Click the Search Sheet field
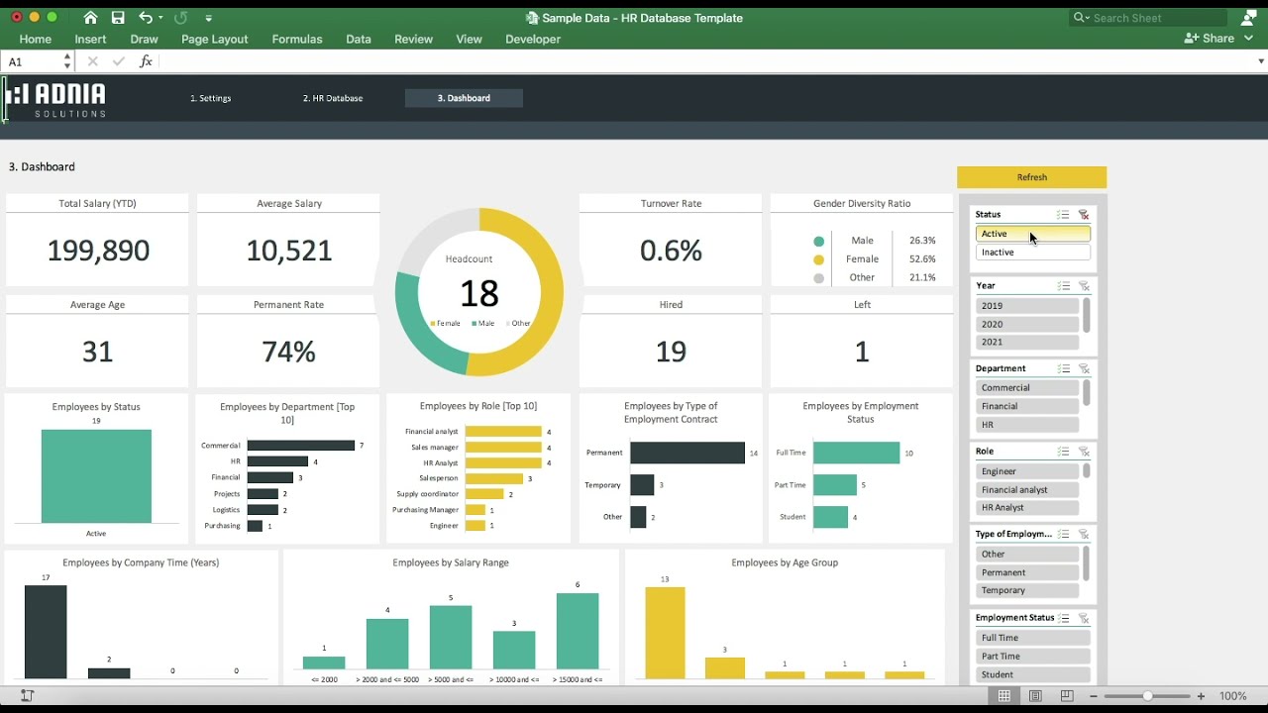The image size is (1268, 713). point(1149,18)
